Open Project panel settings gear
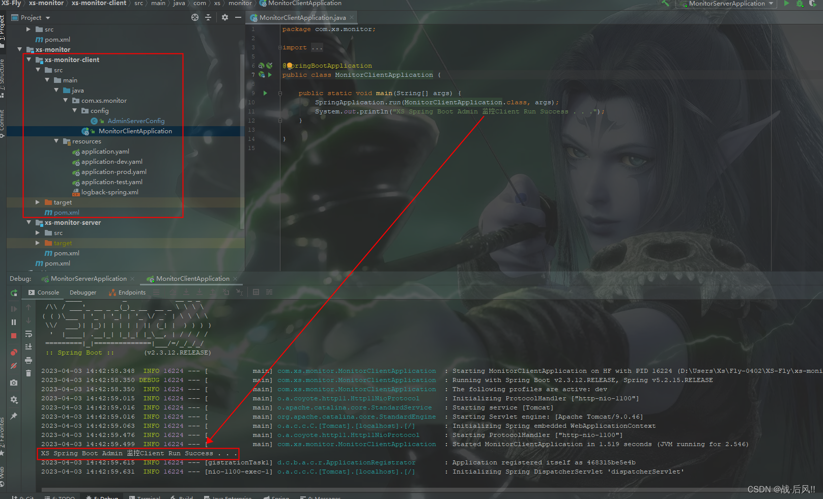Screen dimensions: 823x499 225,17
